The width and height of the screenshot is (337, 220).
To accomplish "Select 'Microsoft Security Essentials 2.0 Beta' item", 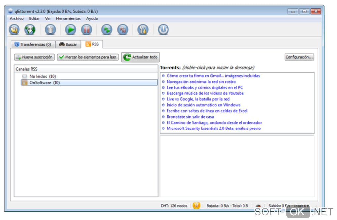I will point(214,128).
